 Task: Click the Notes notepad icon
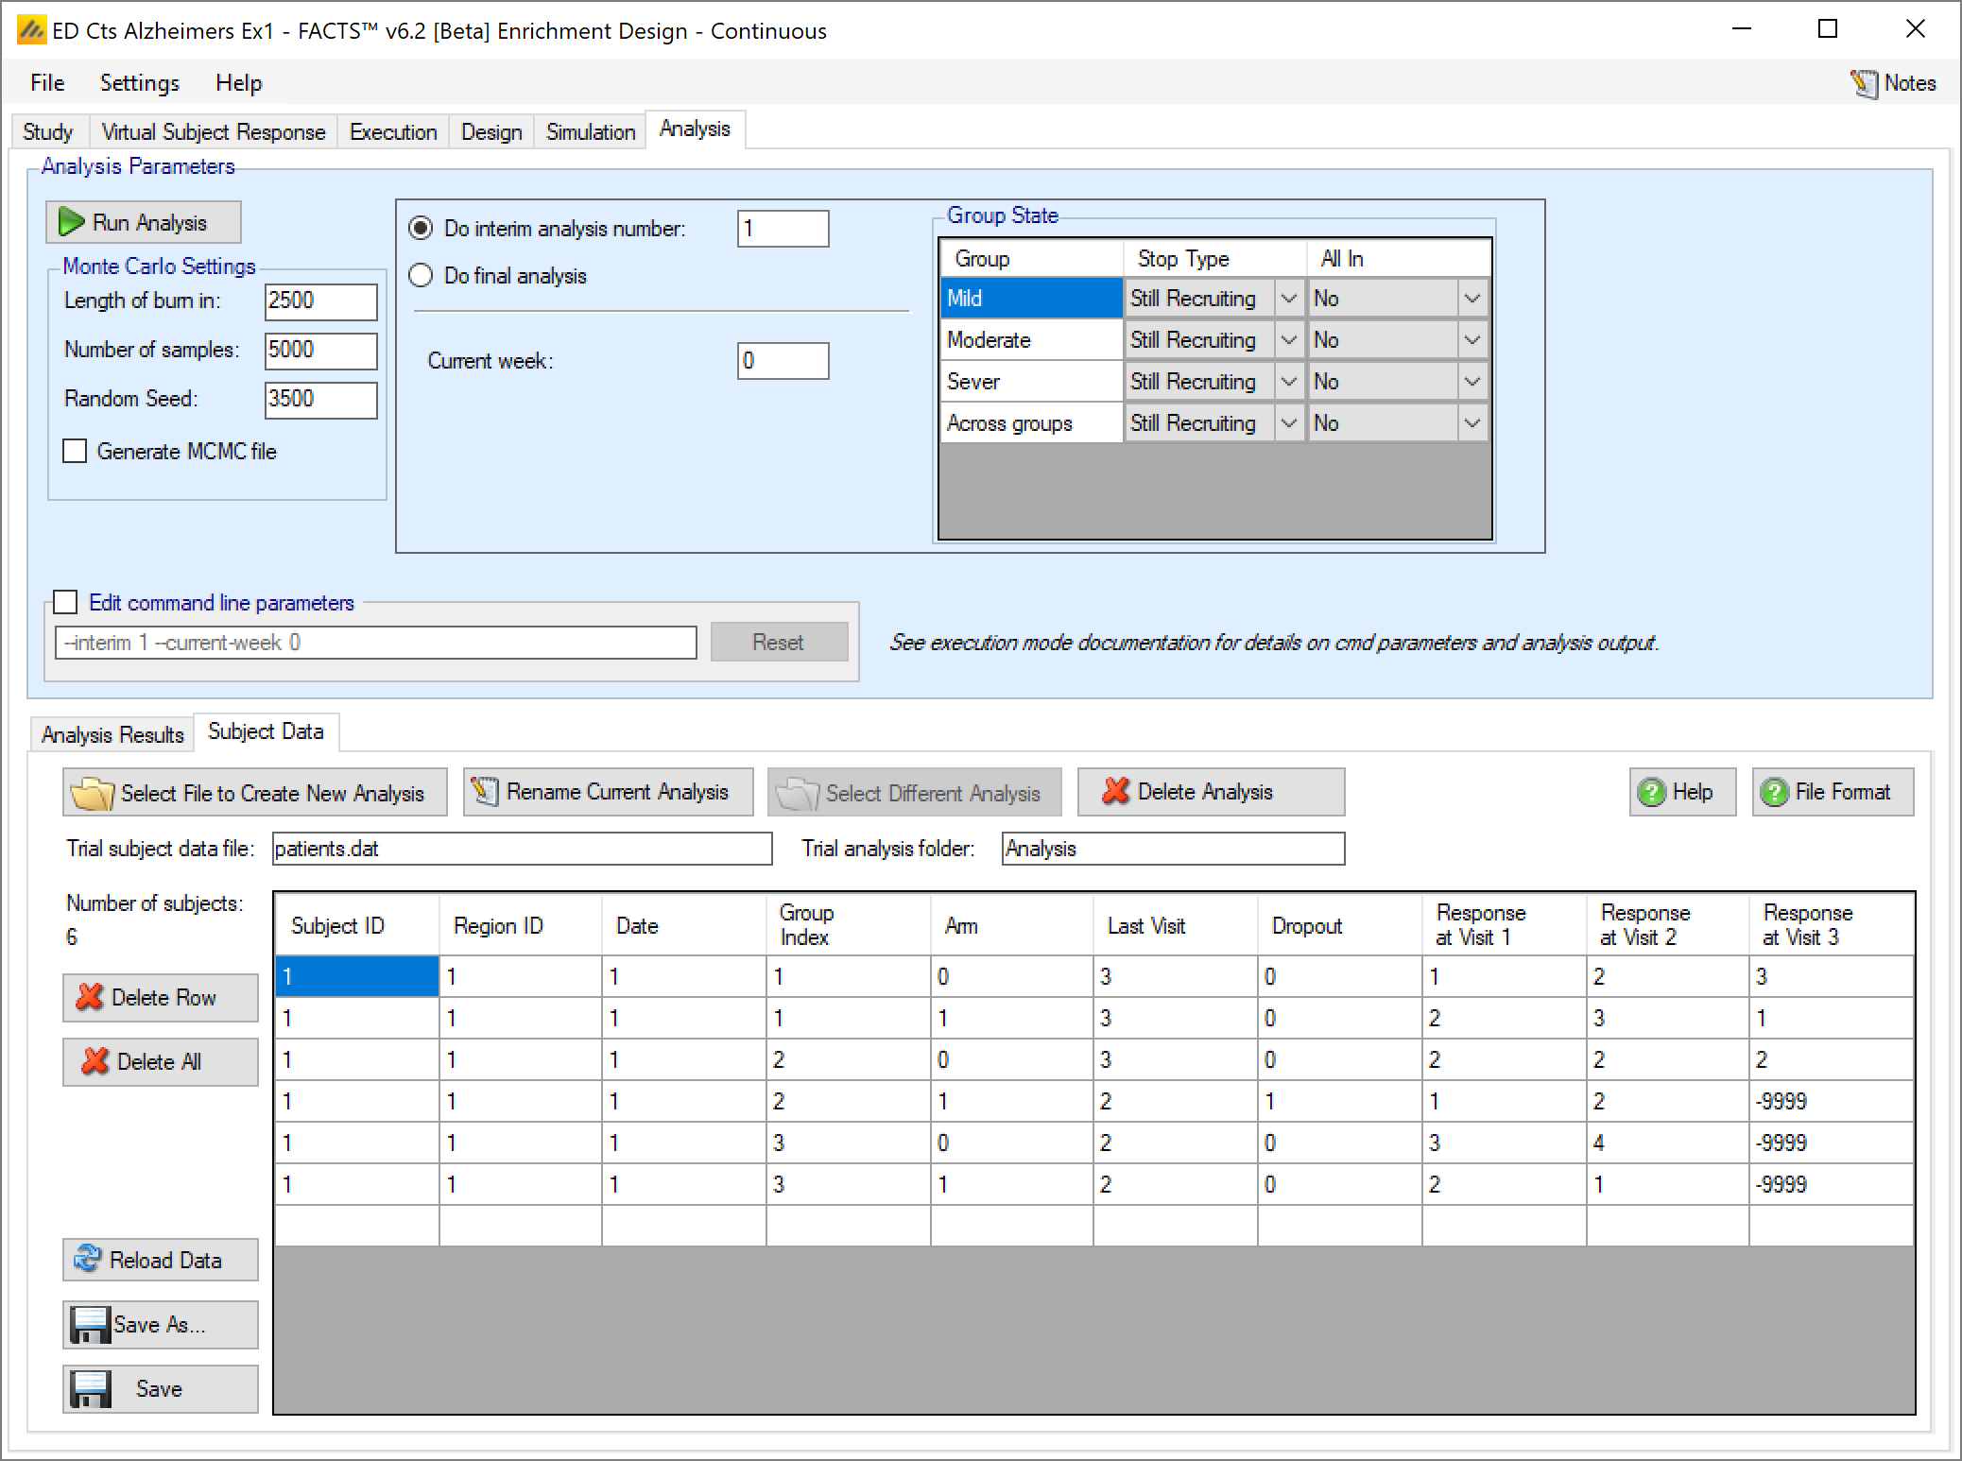[x=1864, y=84]
